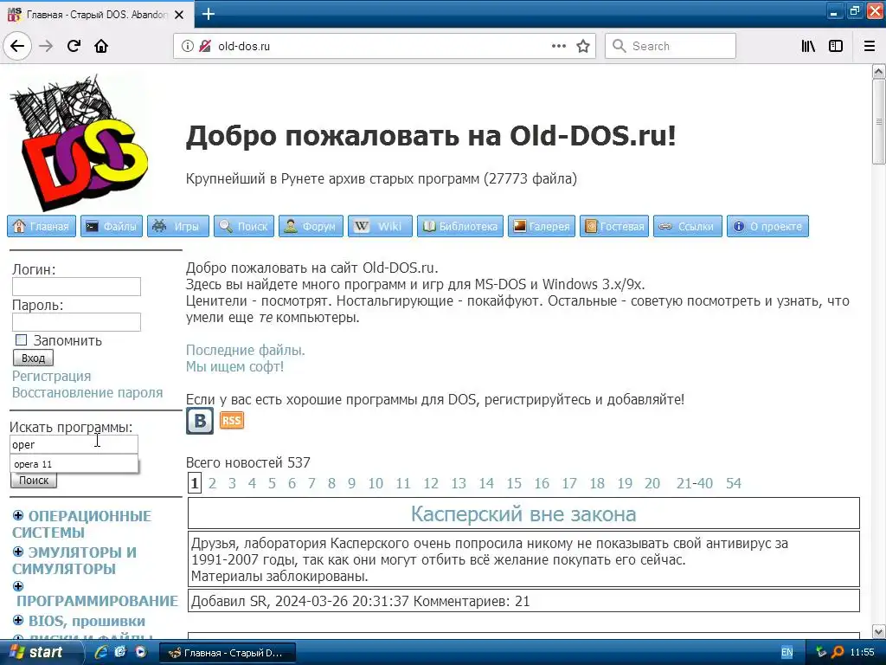Viewport: 886px width, 665px height.
Task: Click the scrollbar down arrow
Action: (879, 631)
